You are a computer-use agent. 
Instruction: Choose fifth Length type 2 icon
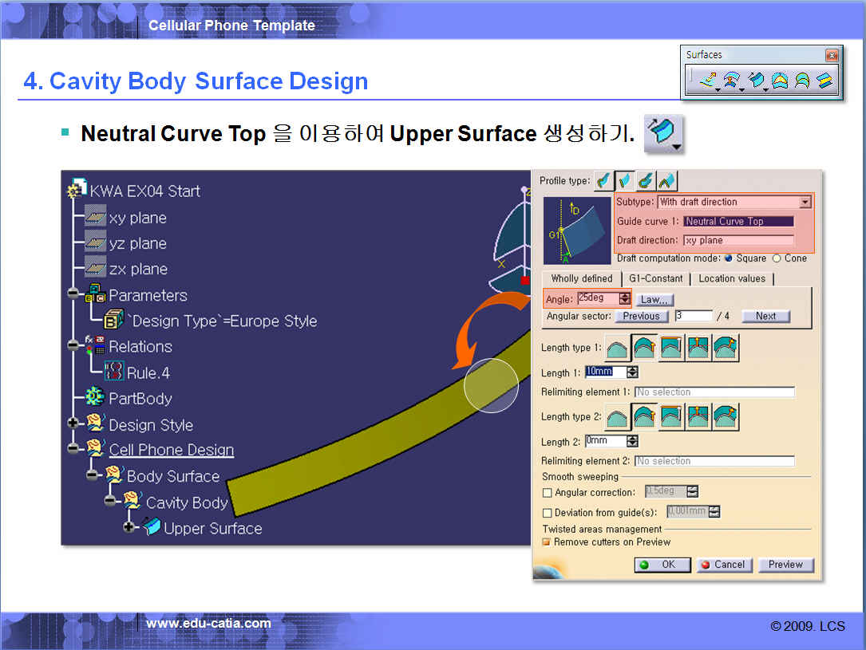click(726, 417)
